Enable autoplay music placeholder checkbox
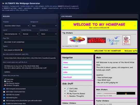Screen dimensions: 140x105 (4, 101)
